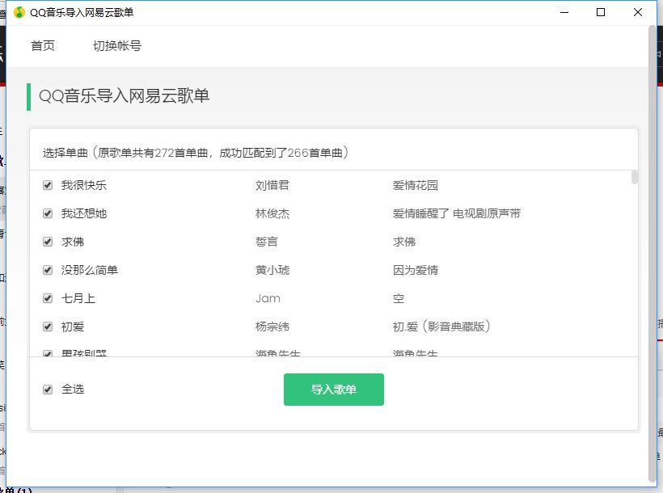The image size is (663, 493).
Task: Maximize the QQ音乐导入网易云歌单 window
Action: coord(601,12)
